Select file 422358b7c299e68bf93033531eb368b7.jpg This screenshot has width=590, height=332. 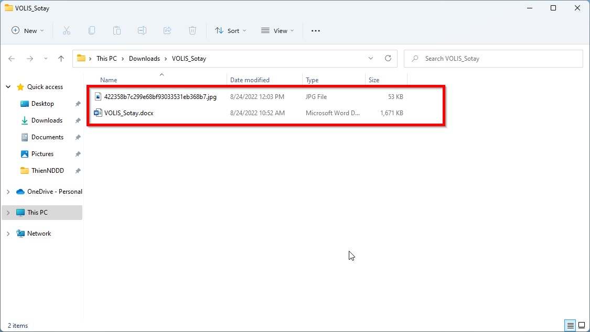160,97
